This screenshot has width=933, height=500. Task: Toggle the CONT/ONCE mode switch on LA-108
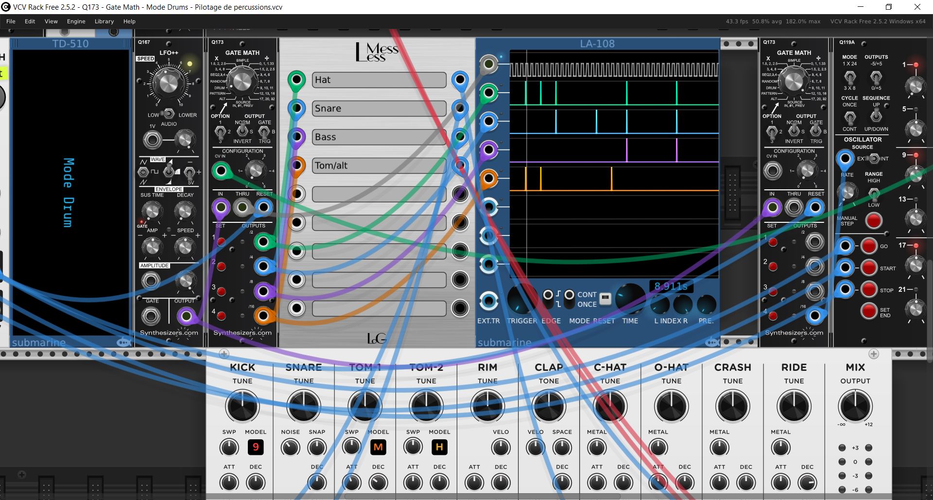(x=569, y=299)
